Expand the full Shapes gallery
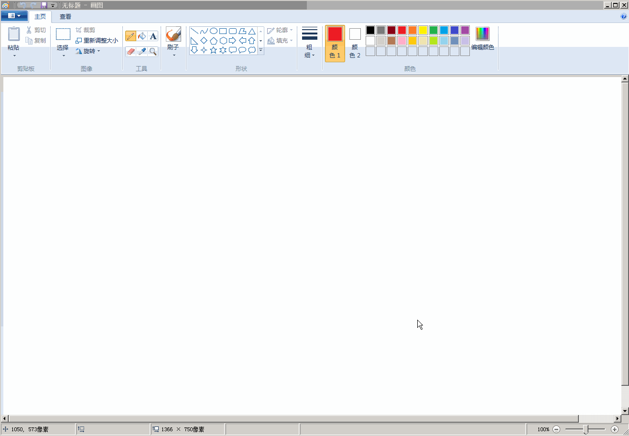 (261, 50)
